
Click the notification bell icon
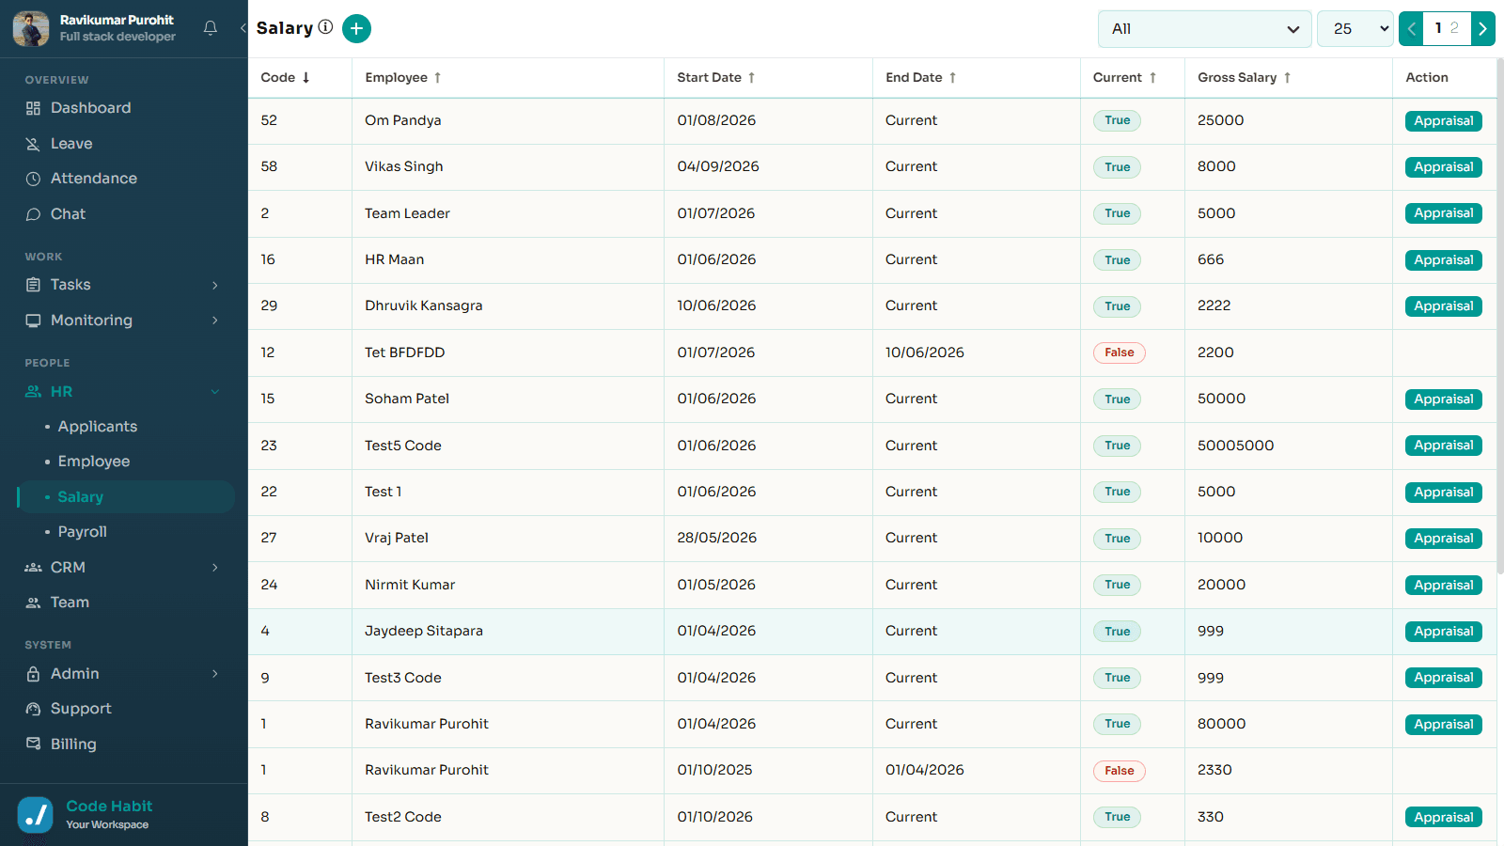coord(211,28)
